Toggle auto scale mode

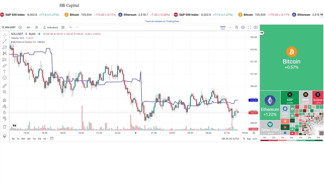[255, 139]
